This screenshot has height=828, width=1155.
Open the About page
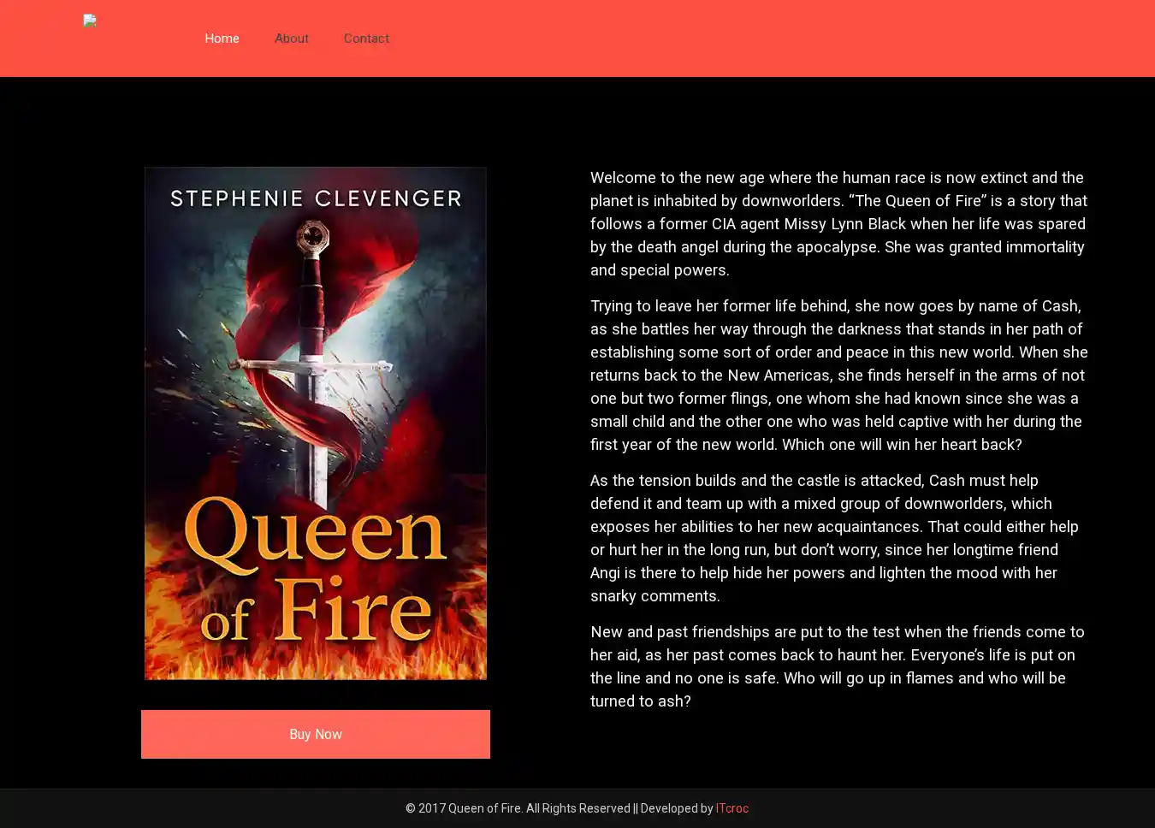[x=291, y=38]
